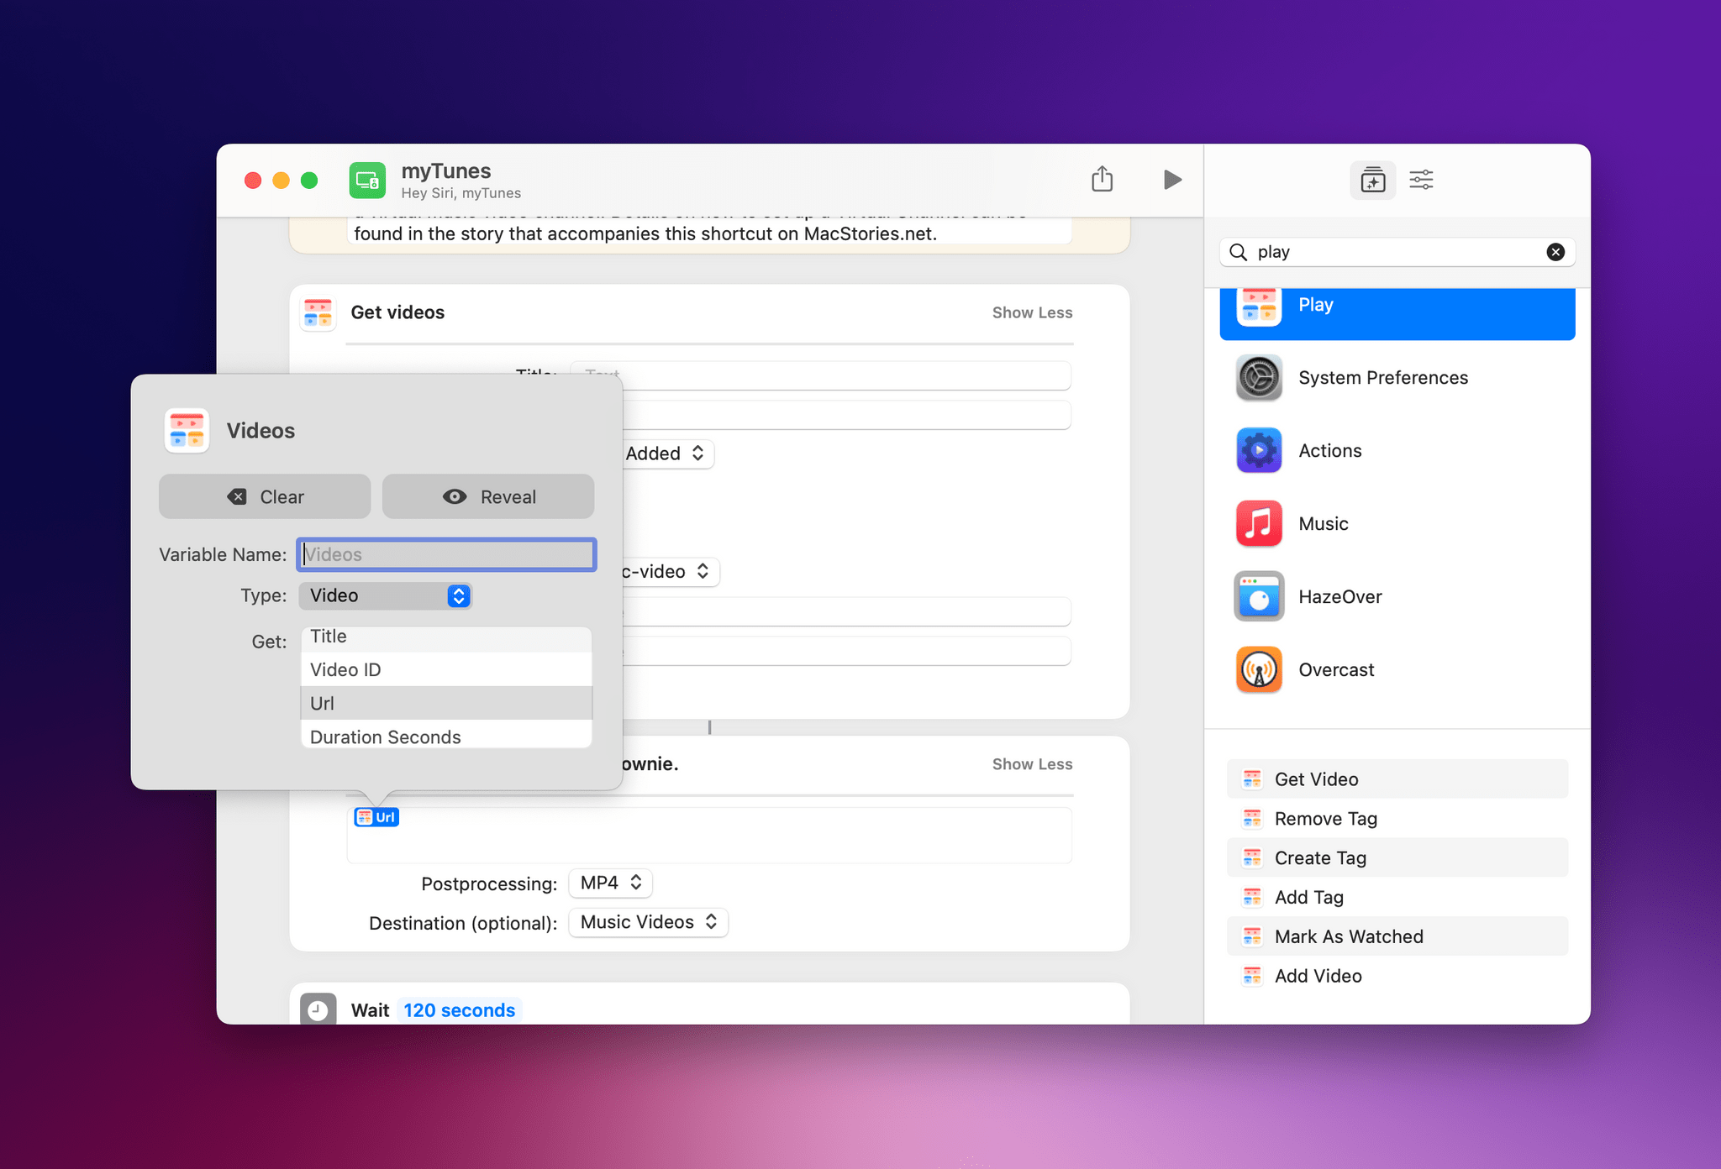Select System Preferences in the app list
Screen dimensions: 1721x1169
point(1397,378)
